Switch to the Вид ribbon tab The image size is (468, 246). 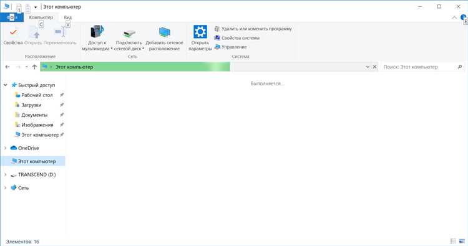pyautogui.click(x=68, y=17)
